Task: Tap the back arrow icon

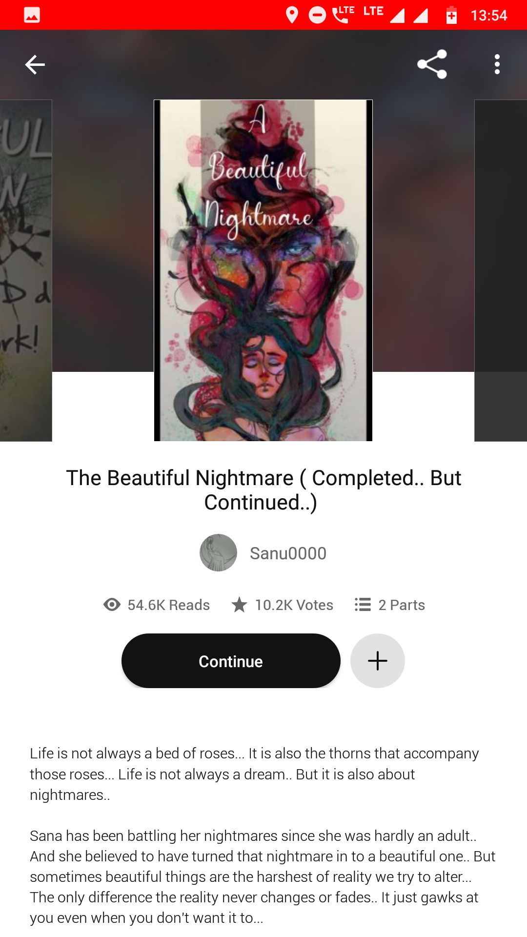Action: click(35, 64)
